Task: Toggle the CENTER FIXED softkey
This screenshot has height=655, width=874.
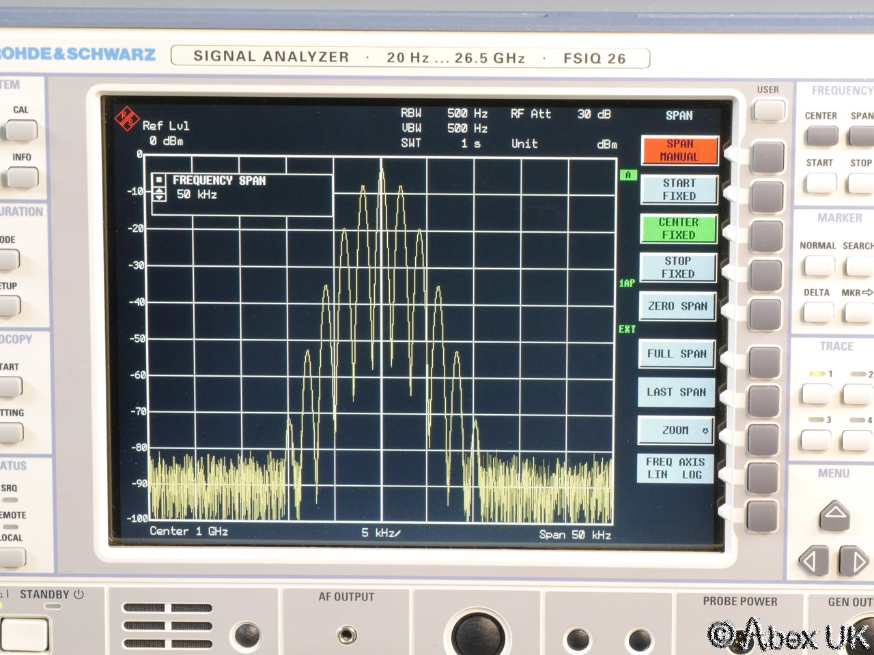Action: (678, 229)
